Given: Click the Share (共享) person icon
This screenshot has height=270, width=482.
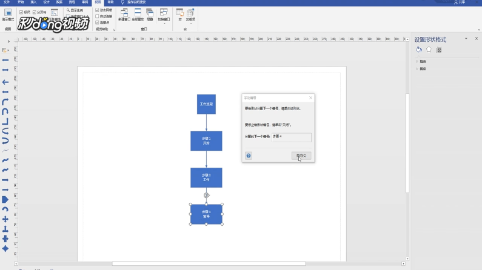Looking at the screenshot, I should coord(456,2).
